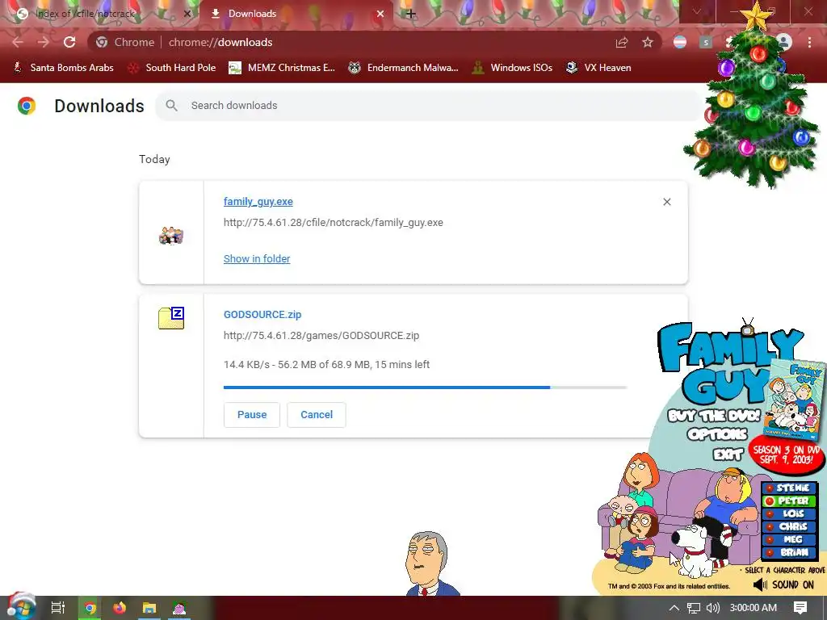The width and height of the screenshot is (827, 620).
Task: Close the Downloads tab
Action: coord(380,14)
